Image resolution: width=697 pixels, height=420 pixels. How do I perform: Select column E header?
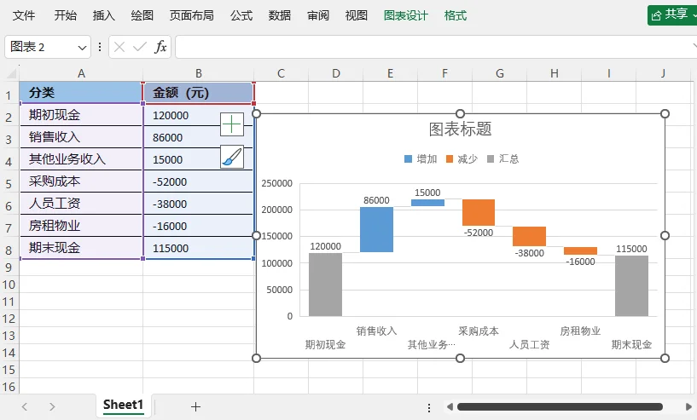coord(390,73)
